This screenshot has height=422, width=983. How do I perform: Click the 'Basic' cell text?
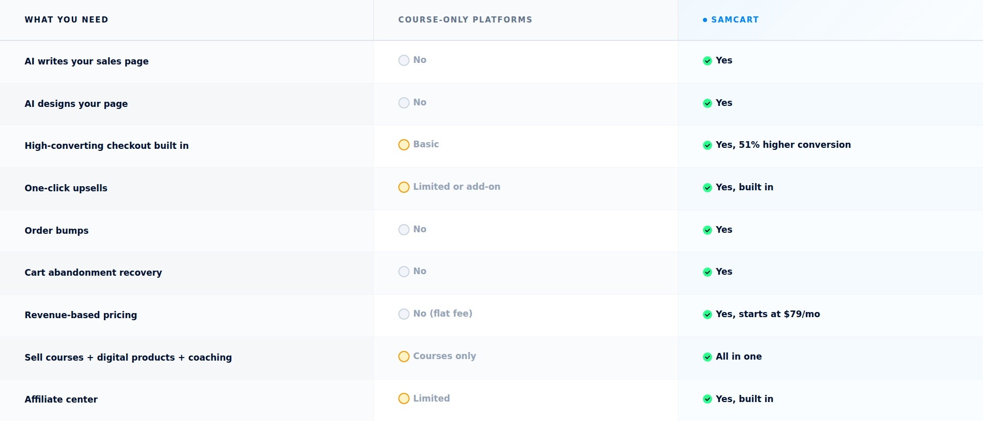[426, 144]
